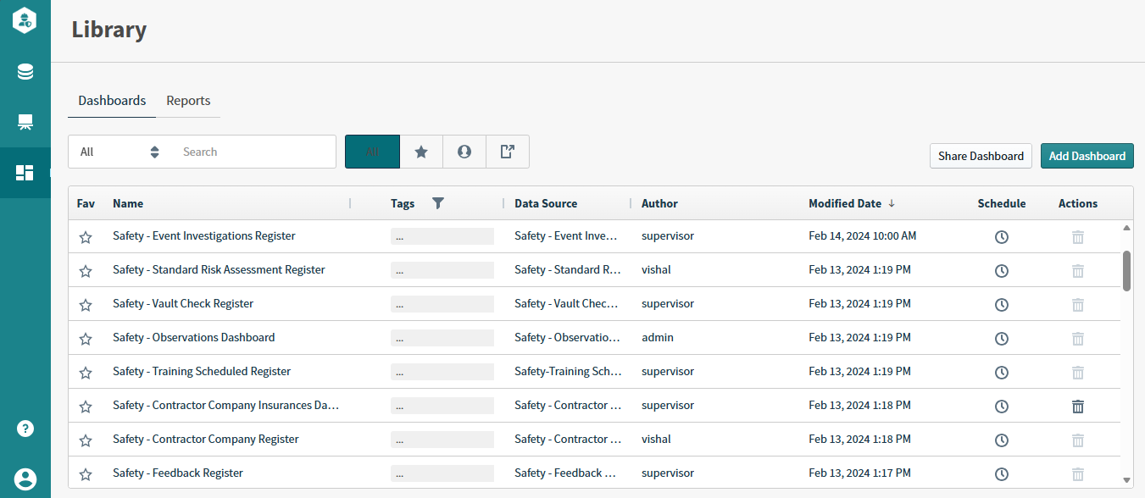The height and width of the screenshot is (498, 1145).
Task: Filter dashboards by shared items
Action: point(508,152)
